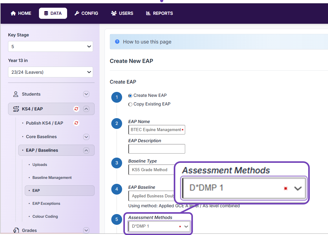The image size is (328, 235).
Task: Go to EAP Exceptions in the sidebar
Action: tap(46, 204)
